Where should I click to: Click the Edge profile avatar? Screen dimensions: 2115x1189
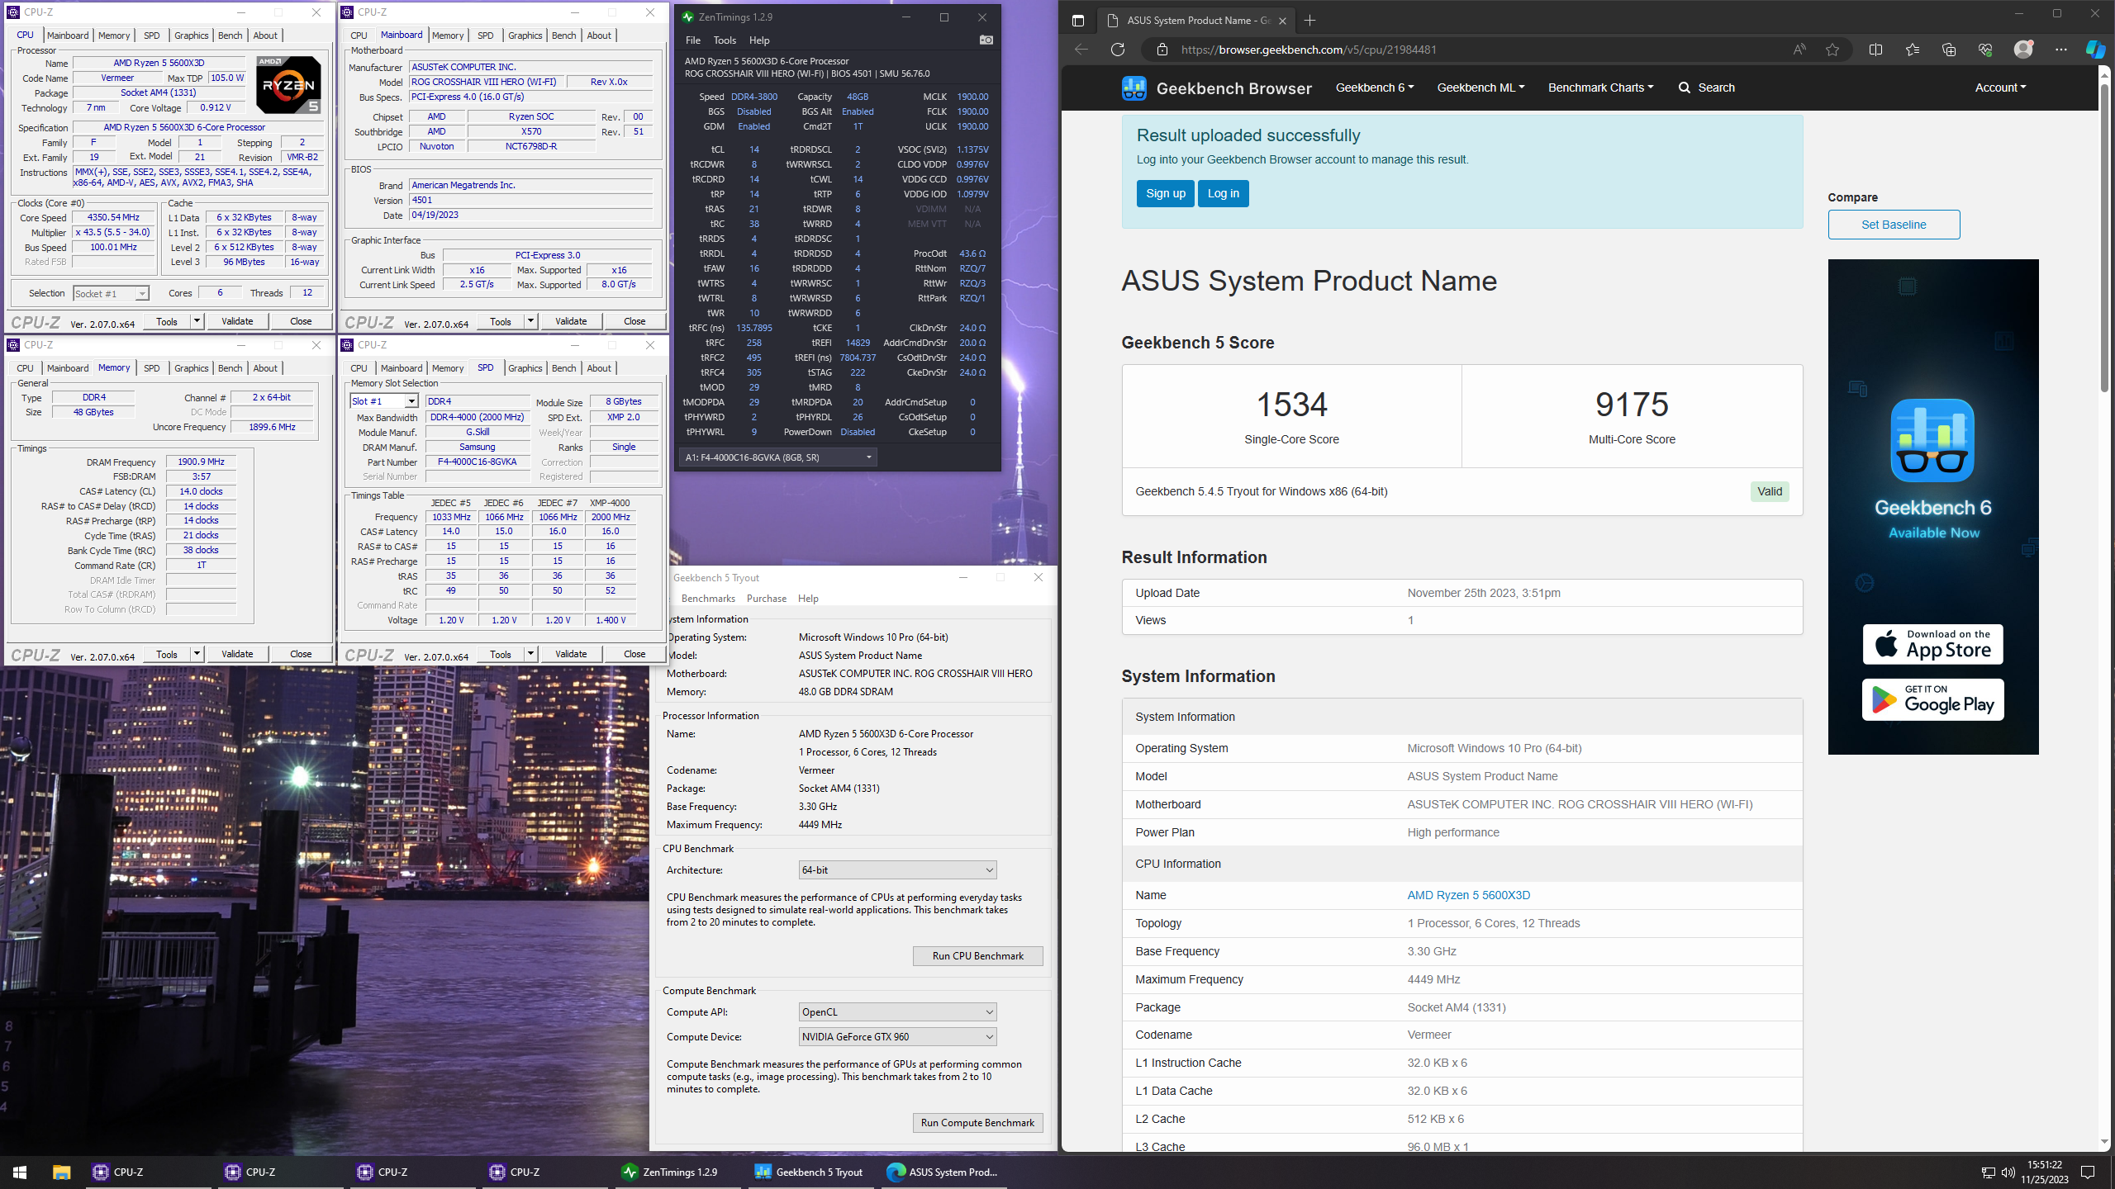click(x=2023, y=50)
